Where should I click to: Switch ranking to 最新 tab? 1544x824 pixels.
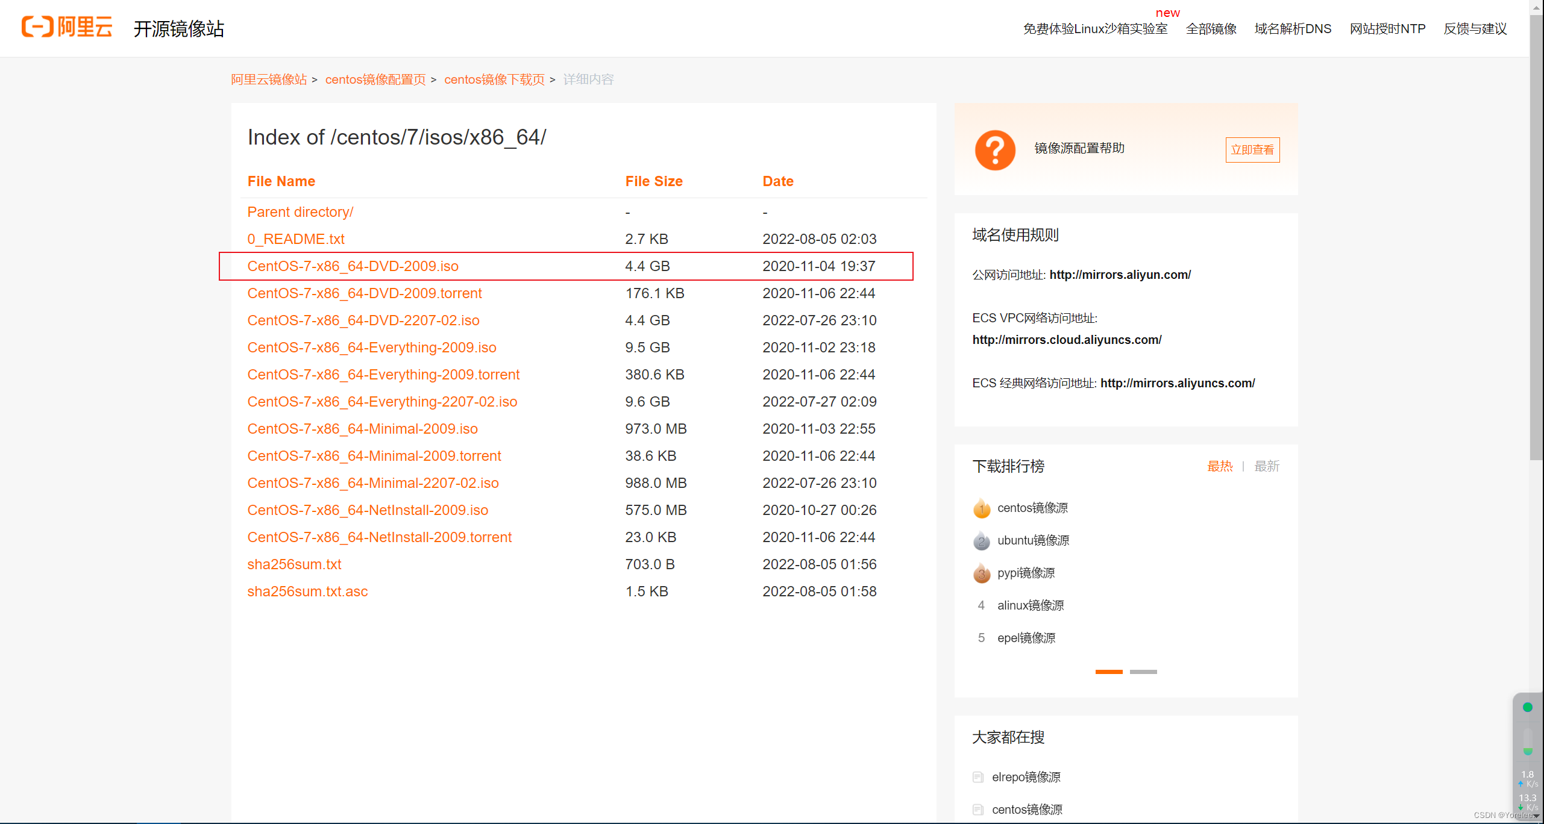(x=1266, y=466)
